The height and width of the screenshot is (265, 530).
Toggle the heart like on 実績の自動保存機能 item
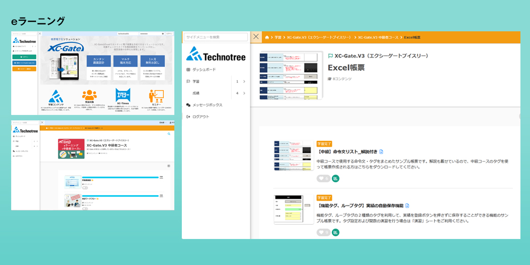(x=323, y=233)
